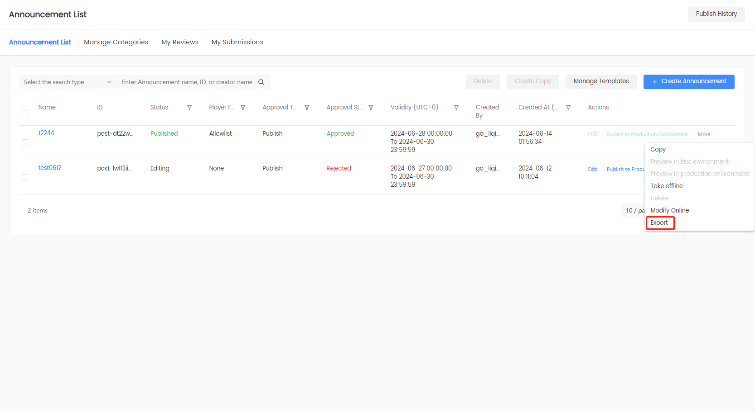The height and width of the screenshot is (412, 755).
Task: Open the announcement named test0612
Action: (50, 167)
